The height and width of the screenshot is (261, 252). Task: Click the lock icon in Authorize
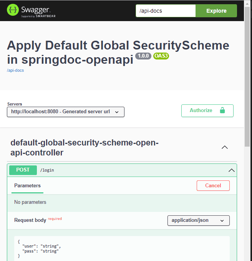pos(222,111)
